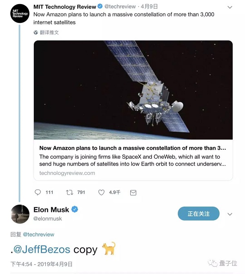Image resolution: width=245 pixels, height=274 pixels.
Task: Open Elon Musk tweet options chevron
Action: click(x=230, y=214)
